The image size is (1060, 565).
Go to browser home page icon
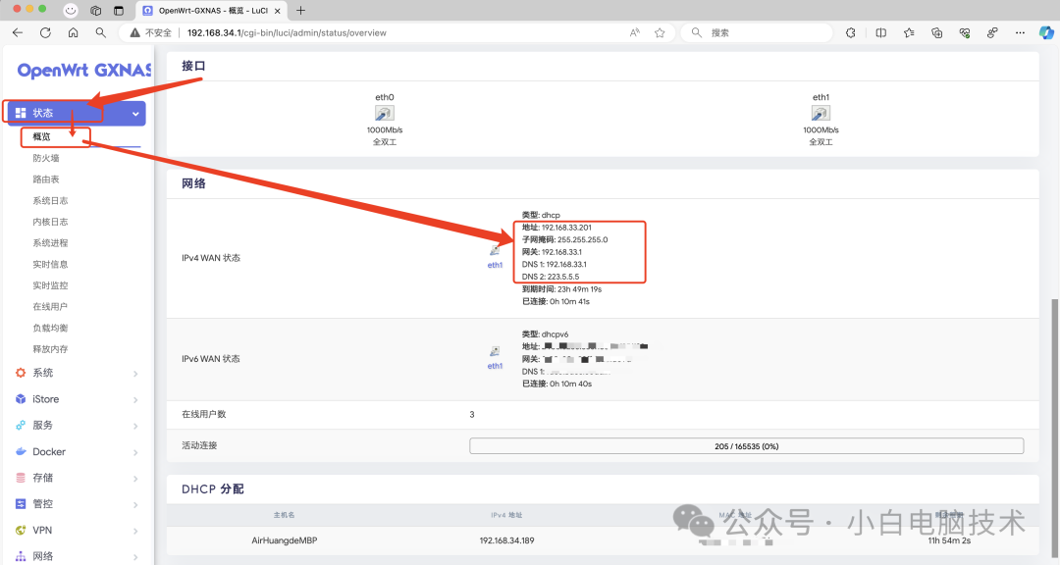[73, 32]
